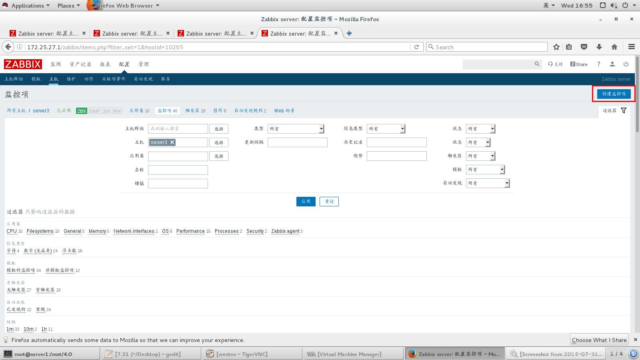640x360 pixels.
Task: Open the Applications menu
Action: pos(30,6)
